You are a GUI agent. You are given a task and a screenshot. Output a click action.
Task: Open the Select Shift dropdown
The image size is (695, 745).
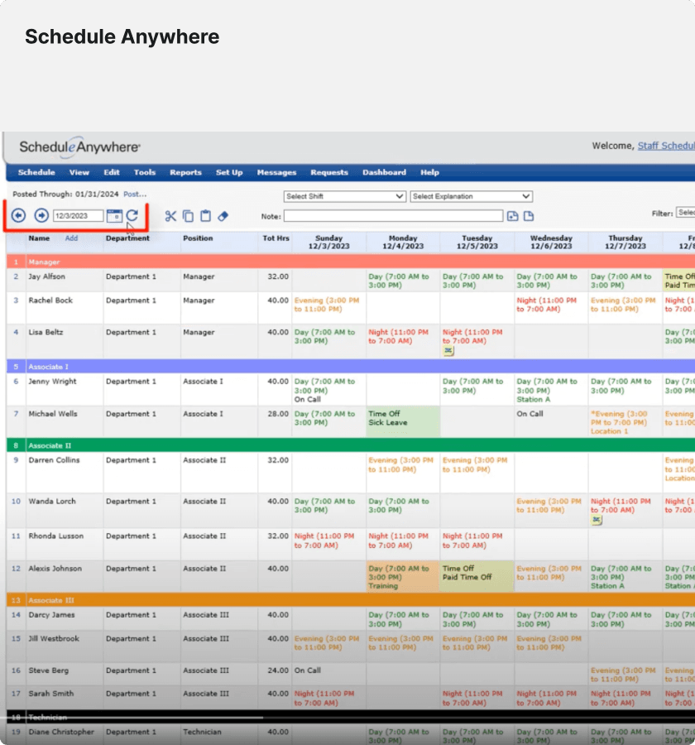coord(344,196)
